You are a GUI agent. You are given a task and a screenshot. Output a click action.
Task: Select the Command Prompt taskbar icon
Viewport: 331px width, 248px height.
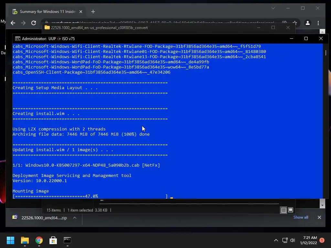point(67,240)
